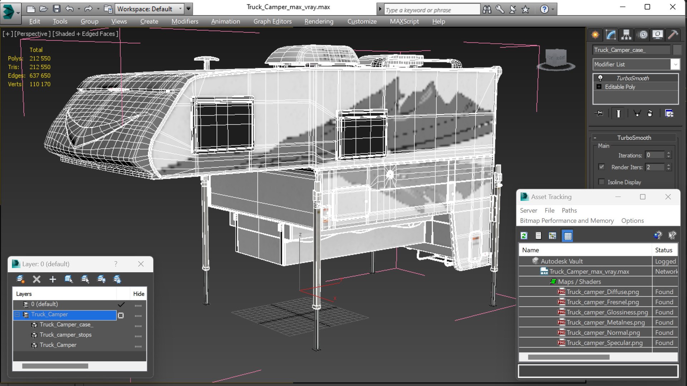
Task: Open the Display panel tab
Action: pos(658,35)
